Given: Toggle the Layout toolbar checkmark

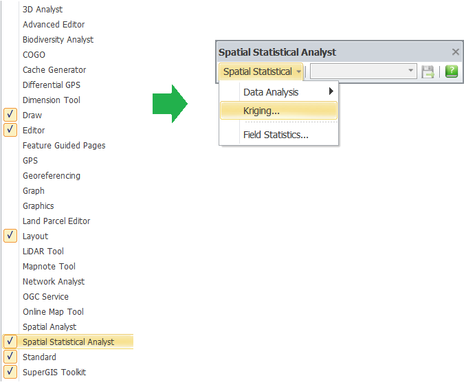Looking at the screenshot, I should 10,236.
